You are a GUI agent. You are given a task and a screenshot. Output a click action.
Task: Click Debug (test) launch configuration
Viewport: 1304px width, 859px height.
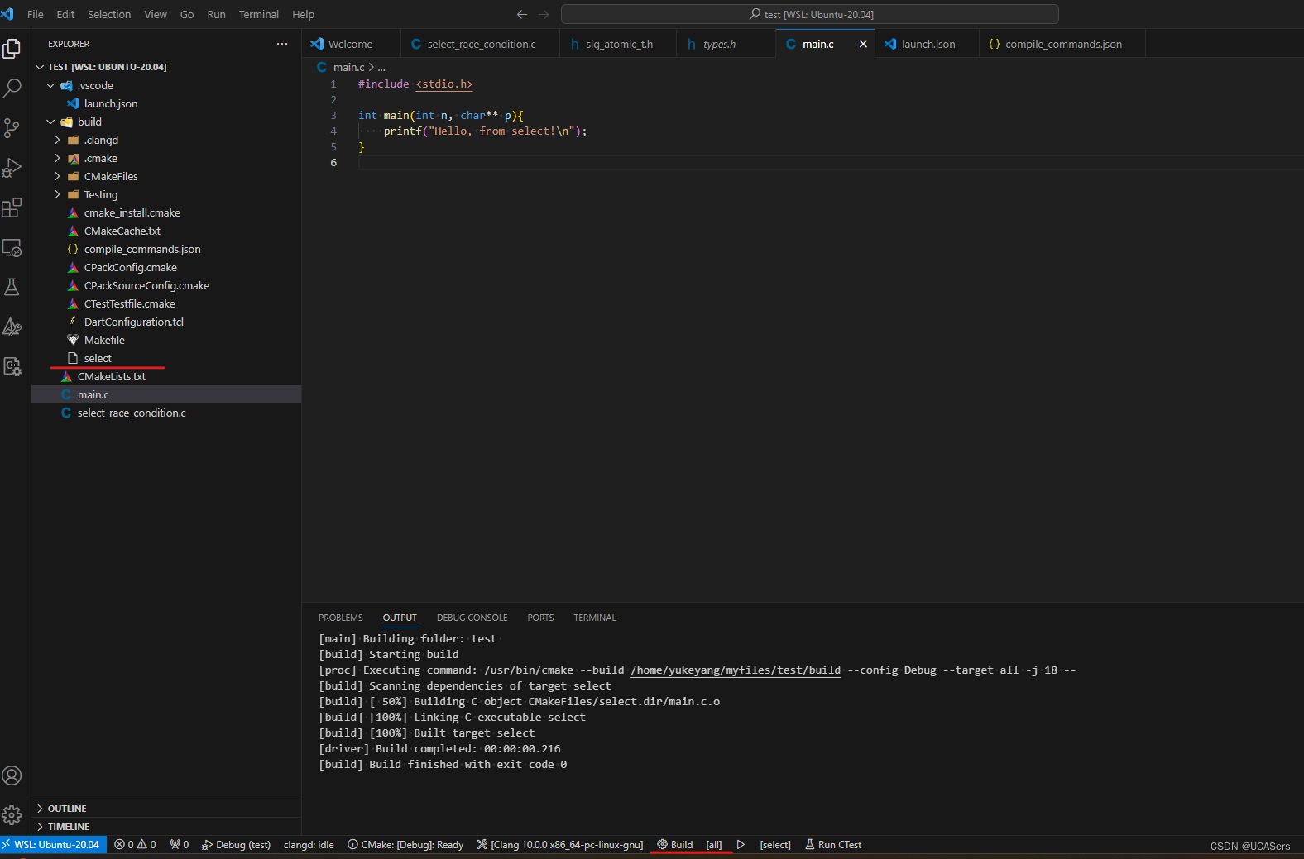236,845
